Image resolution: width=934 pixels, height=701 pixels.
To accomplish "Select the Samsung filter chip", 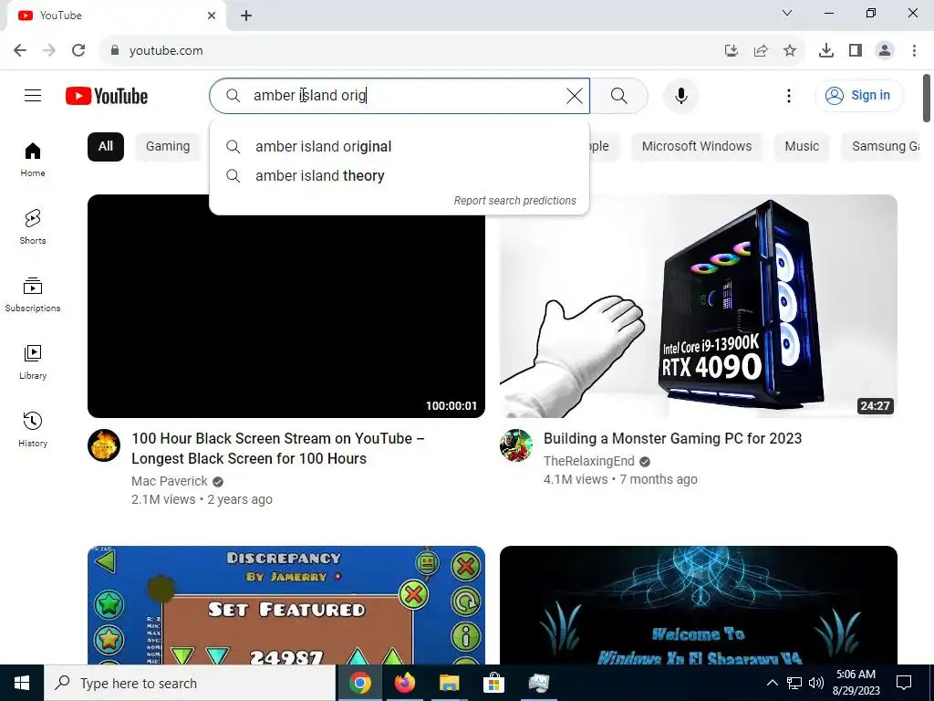I will tap(882, 147).
